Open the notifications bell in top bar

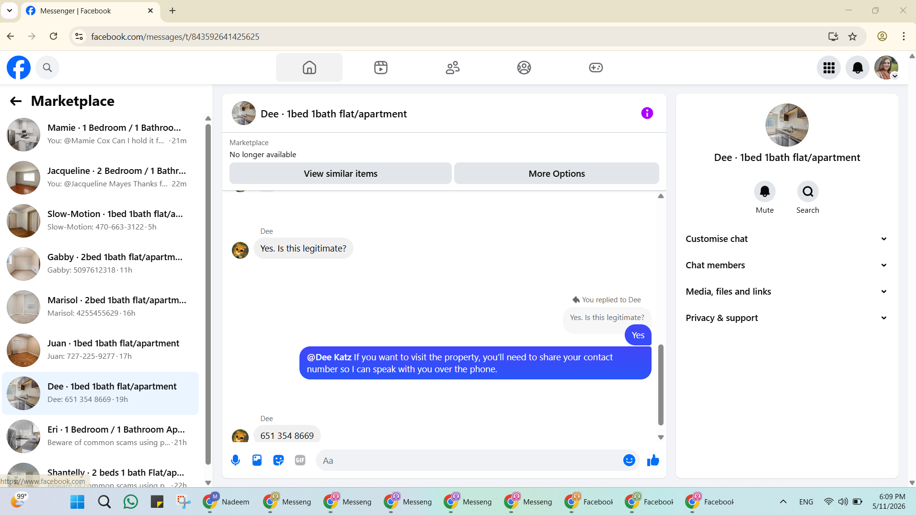858,68
